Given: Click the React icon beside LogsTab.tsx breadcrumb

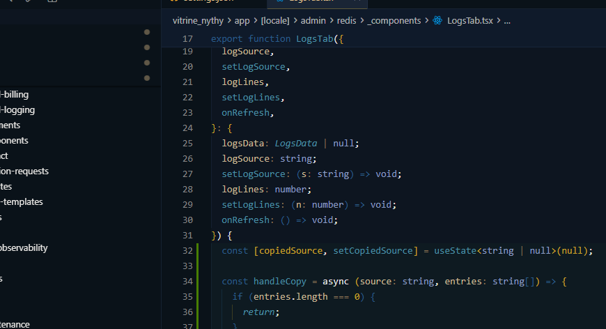Looking at the screenshot, I should [437, 20].
